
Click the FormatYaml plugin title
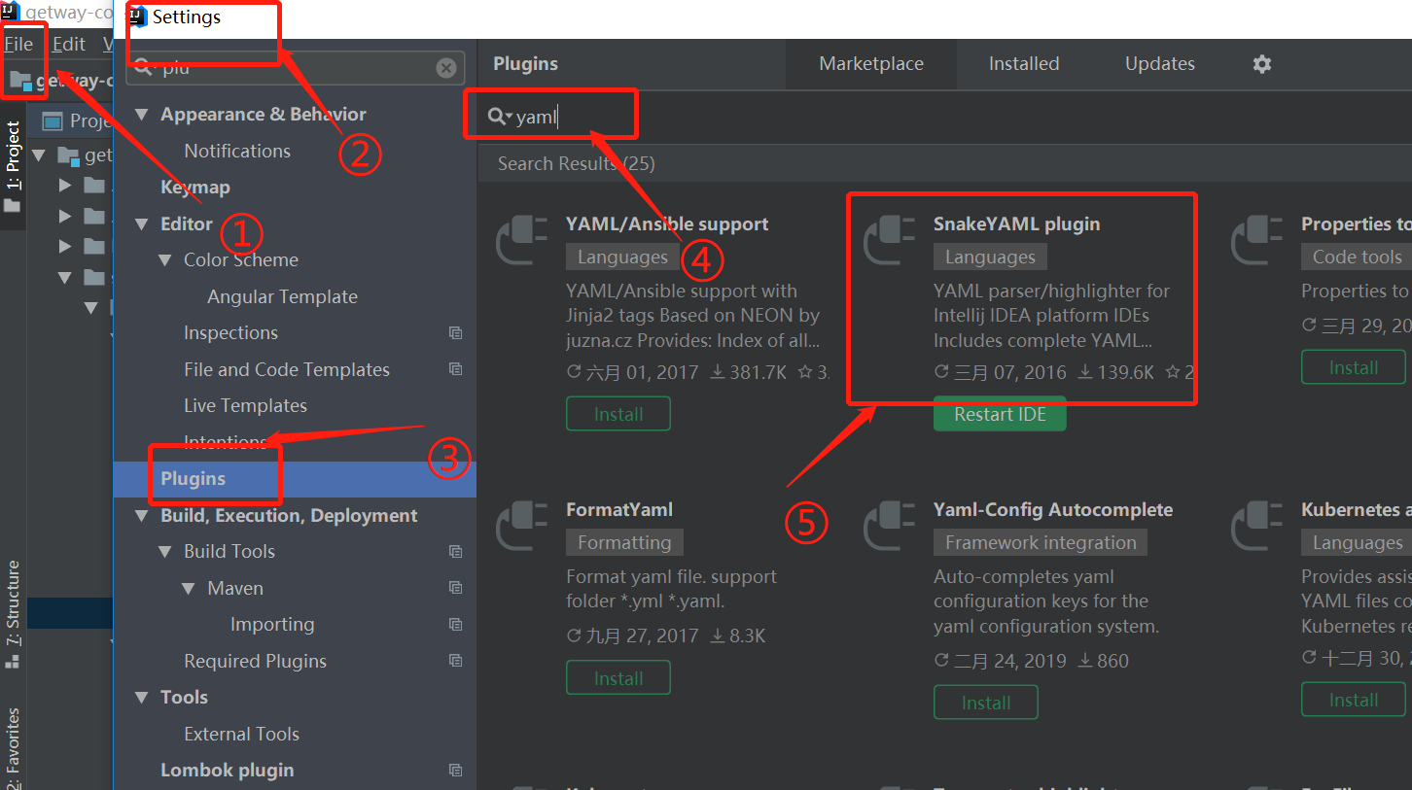[x=619, y=510]
